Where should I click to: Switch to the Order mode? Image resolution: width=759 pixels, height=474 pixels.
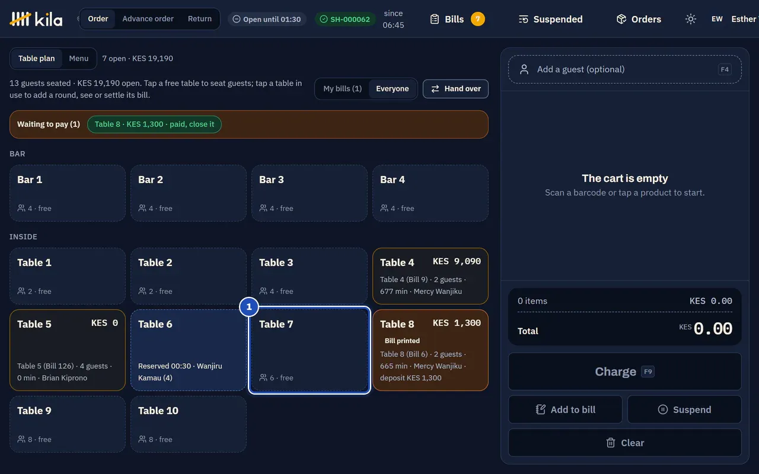coord(98,19)
